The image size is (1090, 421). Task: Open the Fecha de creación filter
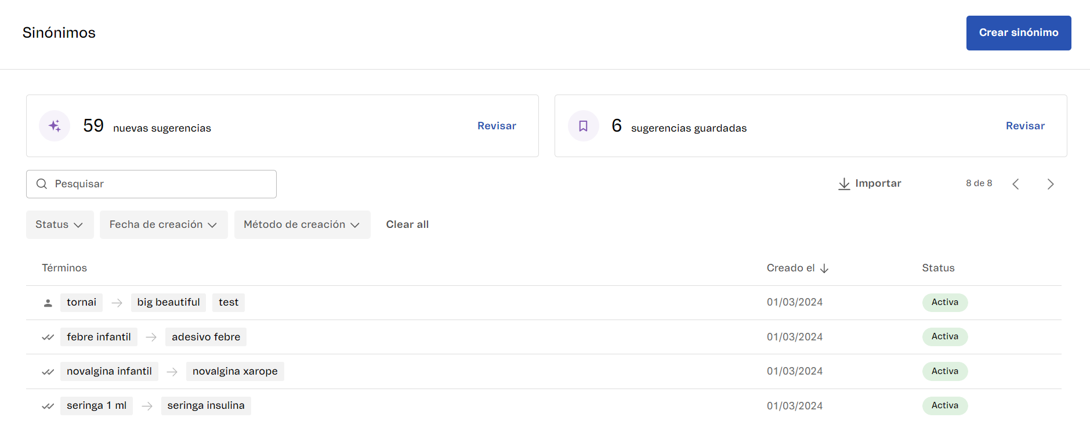(163, 224)
